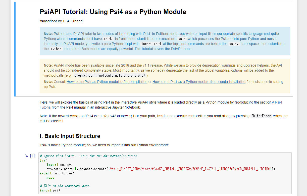
Task: Click the 'except ImportError:' code line
Action: 57,173
